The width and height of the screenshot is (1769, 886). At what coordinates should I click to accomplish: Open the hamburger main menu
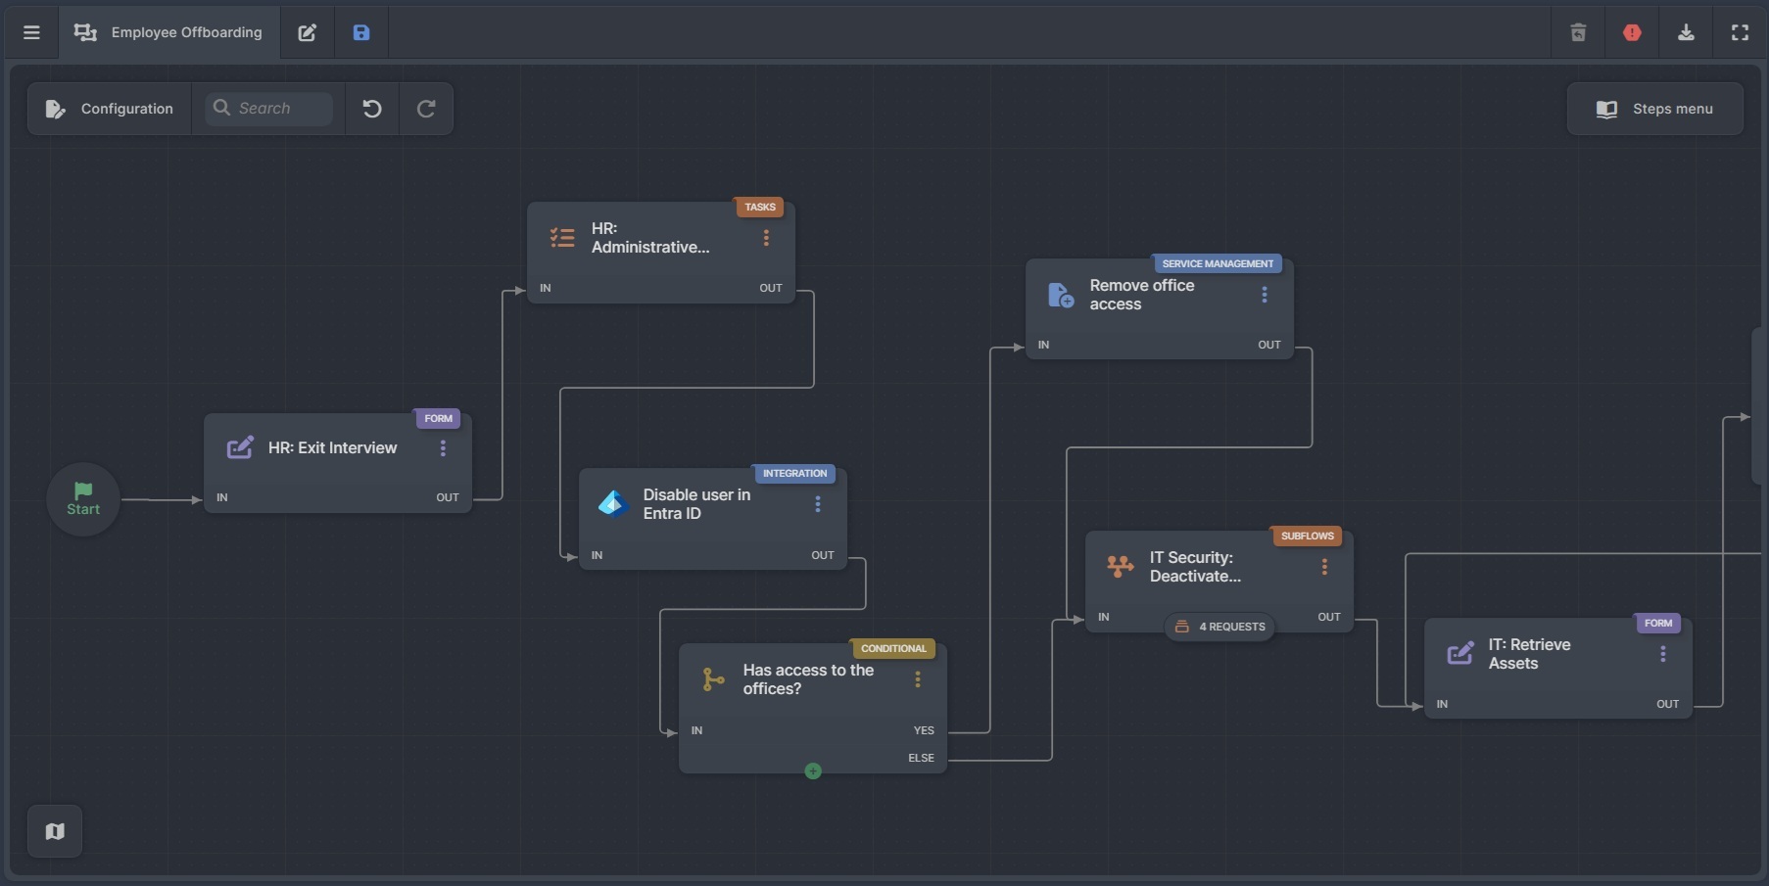click(x=31, y=32)
